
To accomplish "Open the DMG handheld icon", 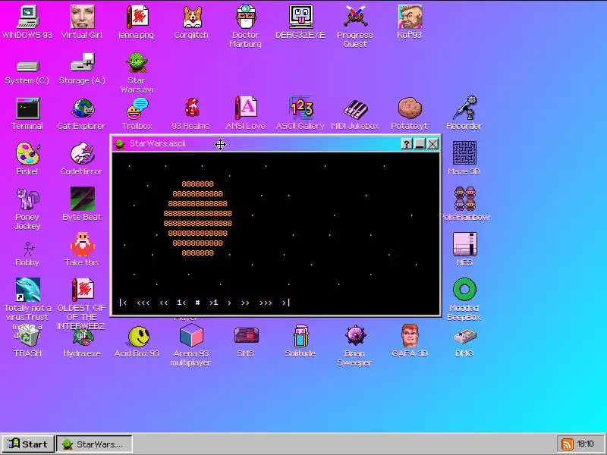I will (464, 343).
